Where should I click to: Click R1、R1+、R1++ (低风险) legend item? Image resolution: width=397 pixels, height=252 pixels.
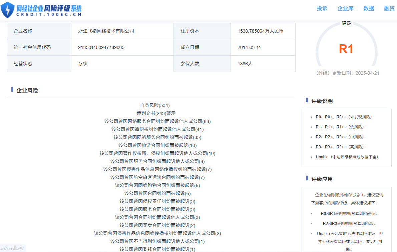tap(340, 127)
